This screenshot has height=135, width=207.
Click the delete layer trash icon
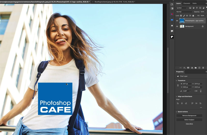[x=203, y=68]
